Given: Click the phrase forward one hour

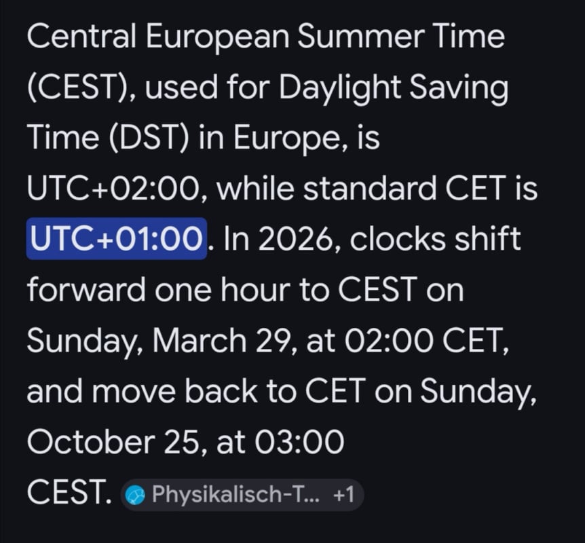Looking at the screenshot, I should click(x=159, y=290).
